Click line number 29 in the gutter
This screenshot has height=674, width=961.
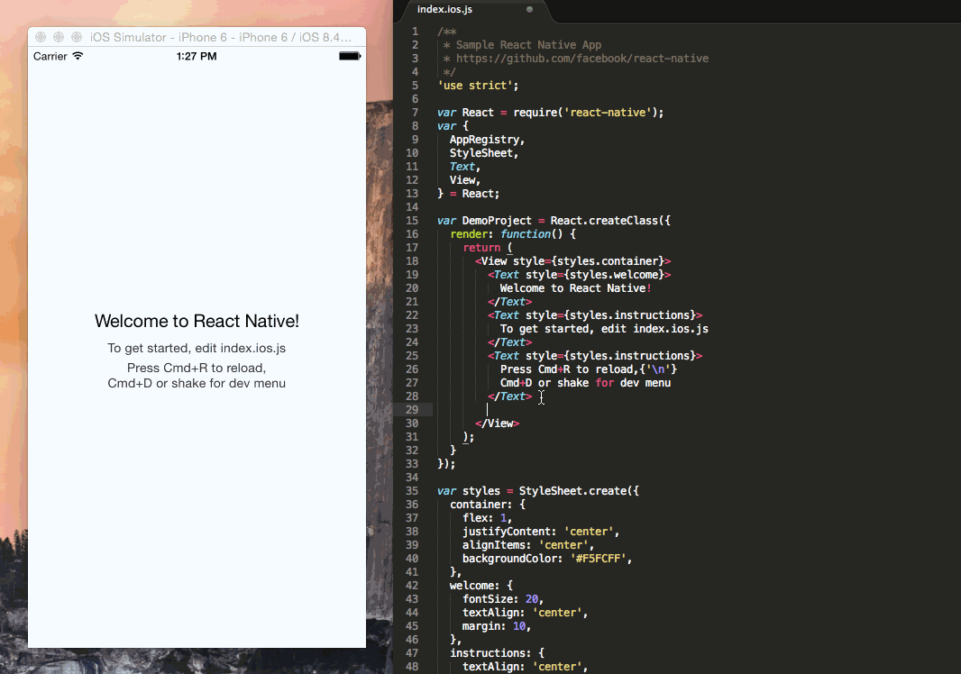point(412,410)
